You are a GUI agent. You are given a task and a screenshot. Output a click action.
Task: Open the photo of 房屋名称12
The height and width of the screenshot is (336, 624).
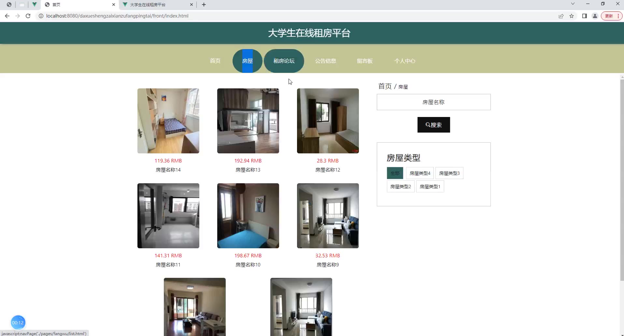pyautogui.click(x=328, y=121)
